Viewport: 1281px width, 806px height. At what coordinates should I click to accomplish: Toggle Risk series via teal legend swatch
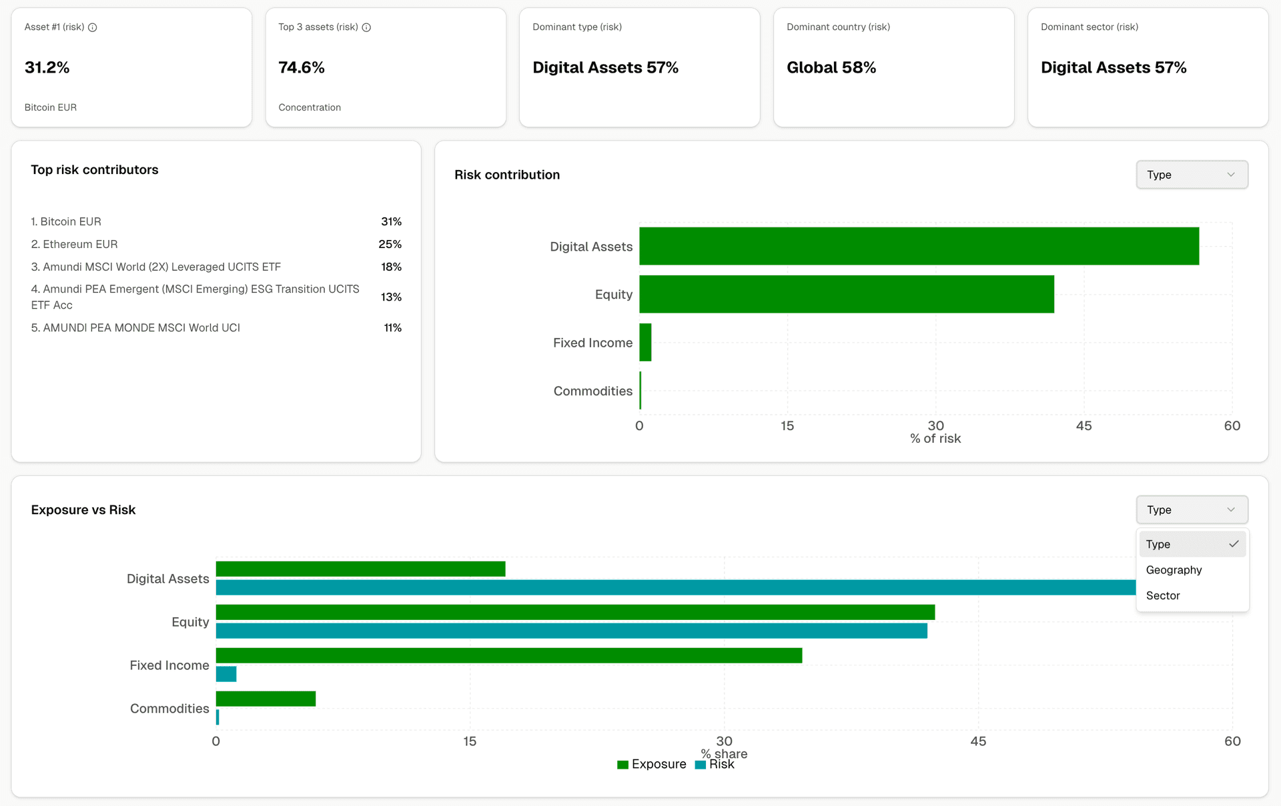pyautogui.click(x=701, y=765)
